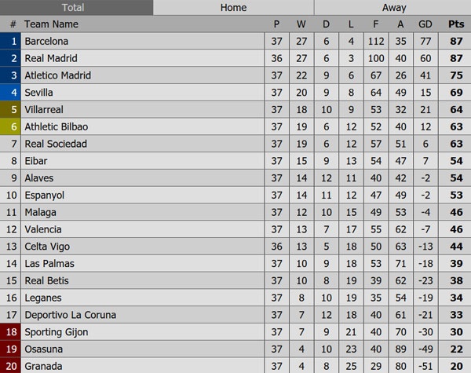Click the position 20 badge for Granada
This screenshot has height=373, width=471.
13,366
